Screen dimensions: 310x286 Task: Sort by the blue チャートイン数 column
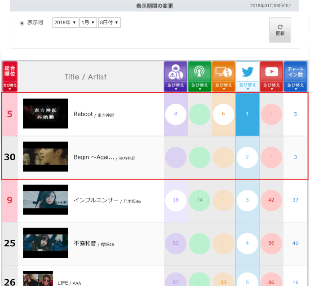295,76
